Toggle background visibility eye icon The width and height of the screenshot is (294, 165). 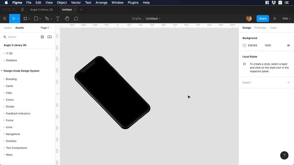[288, 45]
